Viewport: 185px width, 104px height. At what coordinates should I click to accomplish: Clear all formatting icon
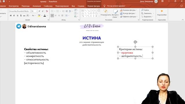tap(47, 11)
